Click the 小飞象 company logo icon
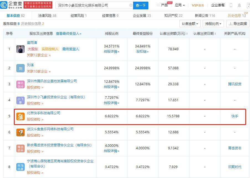 coord(20,100)
